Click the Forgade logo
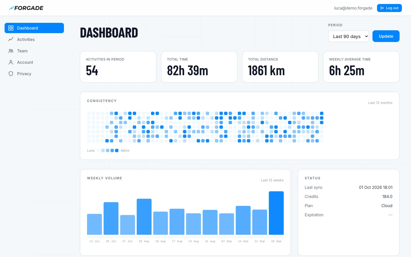Screen dimensions: 411x257 coord(26,8)
